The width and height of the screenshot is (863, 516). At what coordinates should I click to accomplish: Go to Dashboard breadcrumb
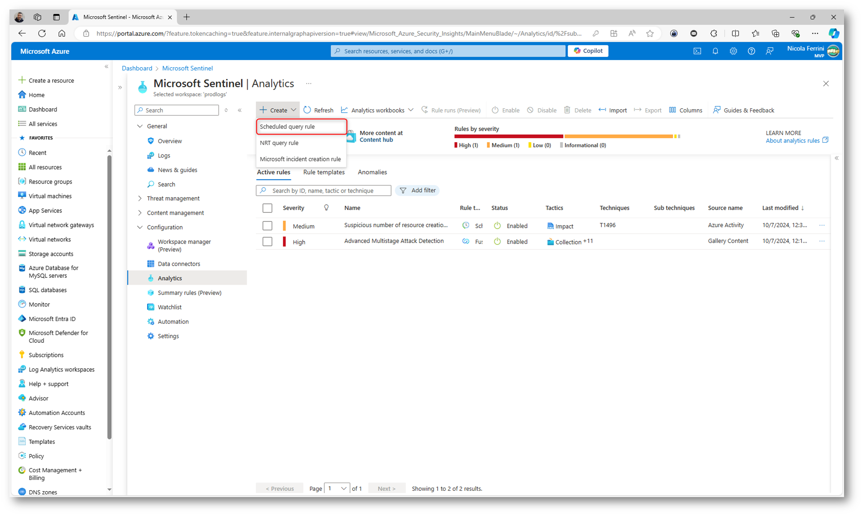(137, 68)
